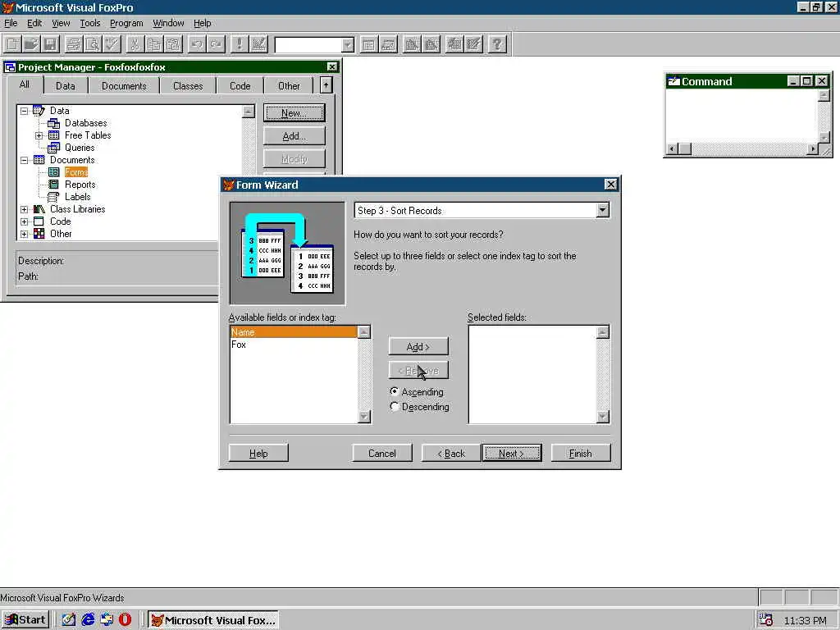Image resolution: width=840 pixels, height=630 pixels.
Task: Click the Undo toolbar icon
Action: 197,44
